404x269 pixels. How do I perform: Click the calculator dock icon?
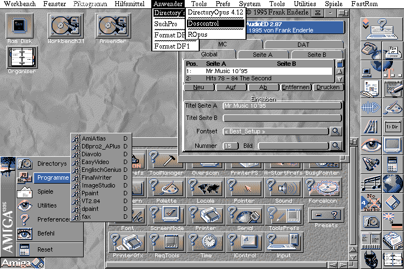pyautogui.click(x=393, y=165)
